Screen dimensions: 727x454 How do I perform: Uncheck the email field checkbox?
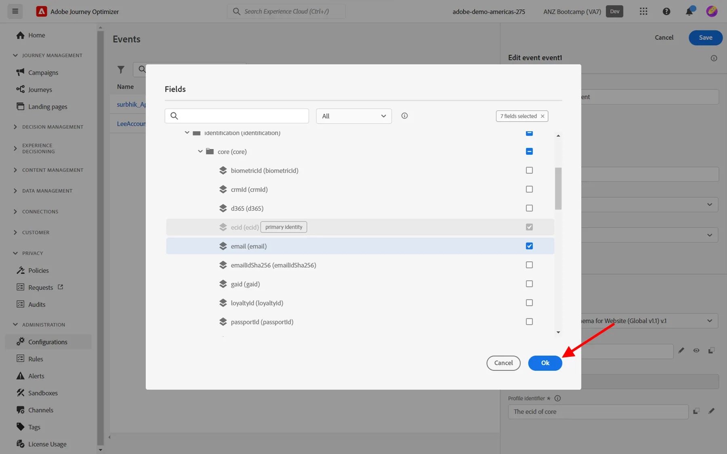(529, 246)
